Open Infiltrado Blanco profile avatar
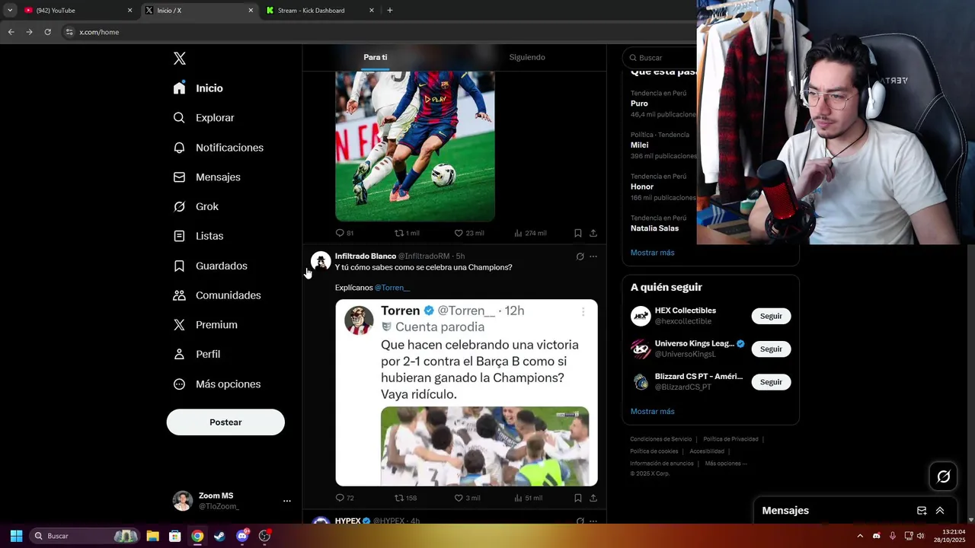975x548 pixels. pos(321,261)
